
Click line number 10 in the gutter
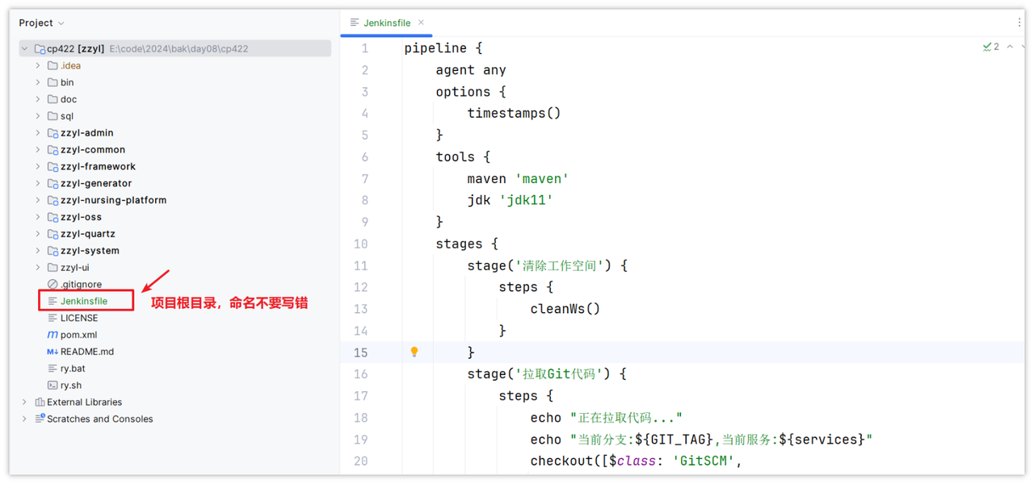(360, 244)
